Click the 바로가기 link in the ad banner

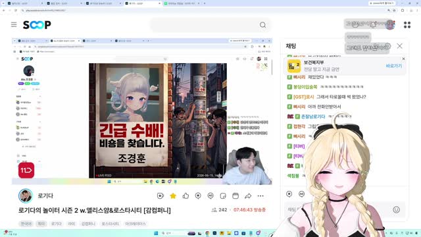(393, 66)
